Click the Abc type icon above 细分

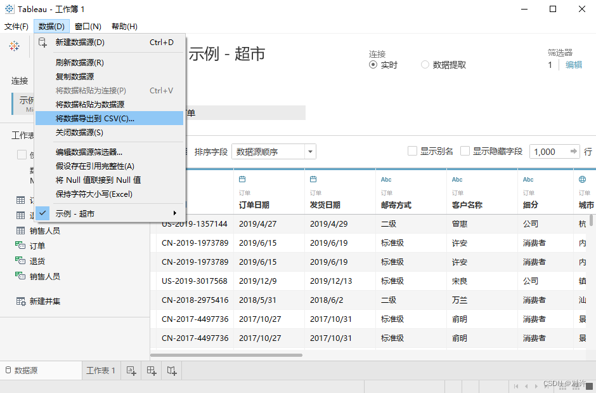(528, 180)
